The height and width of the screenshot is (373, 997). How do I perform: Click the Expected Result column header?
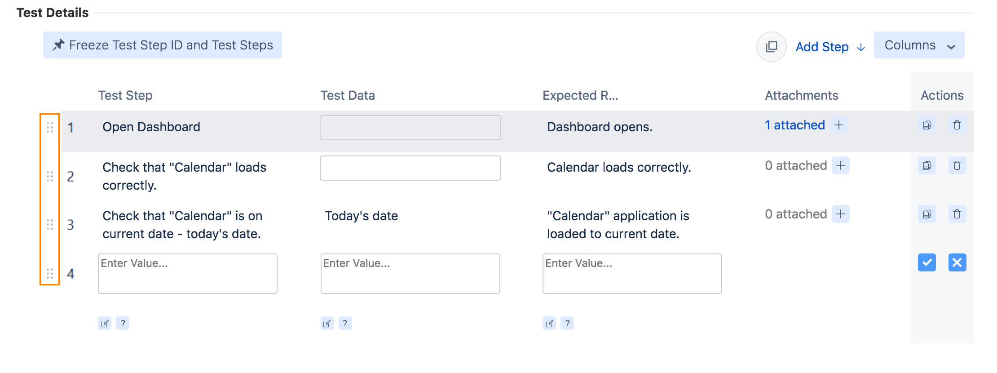click(x=580, y=95)
